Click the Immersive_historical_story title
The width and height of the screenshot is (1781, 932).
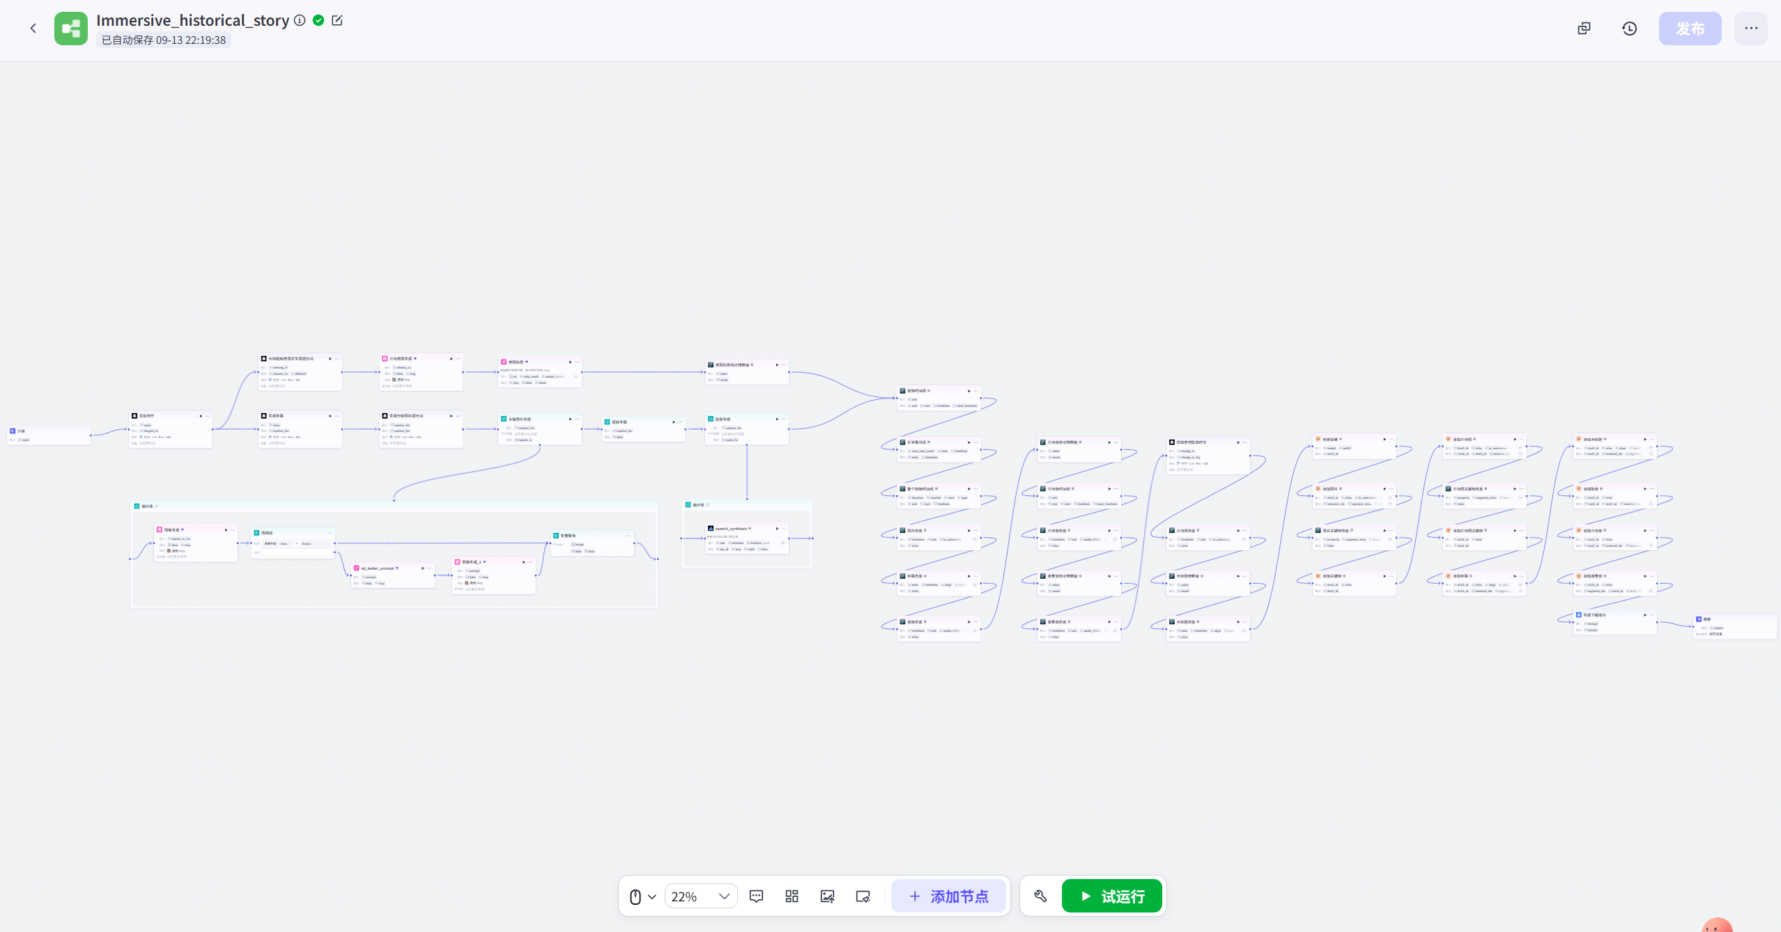click(x=192, y=20)
